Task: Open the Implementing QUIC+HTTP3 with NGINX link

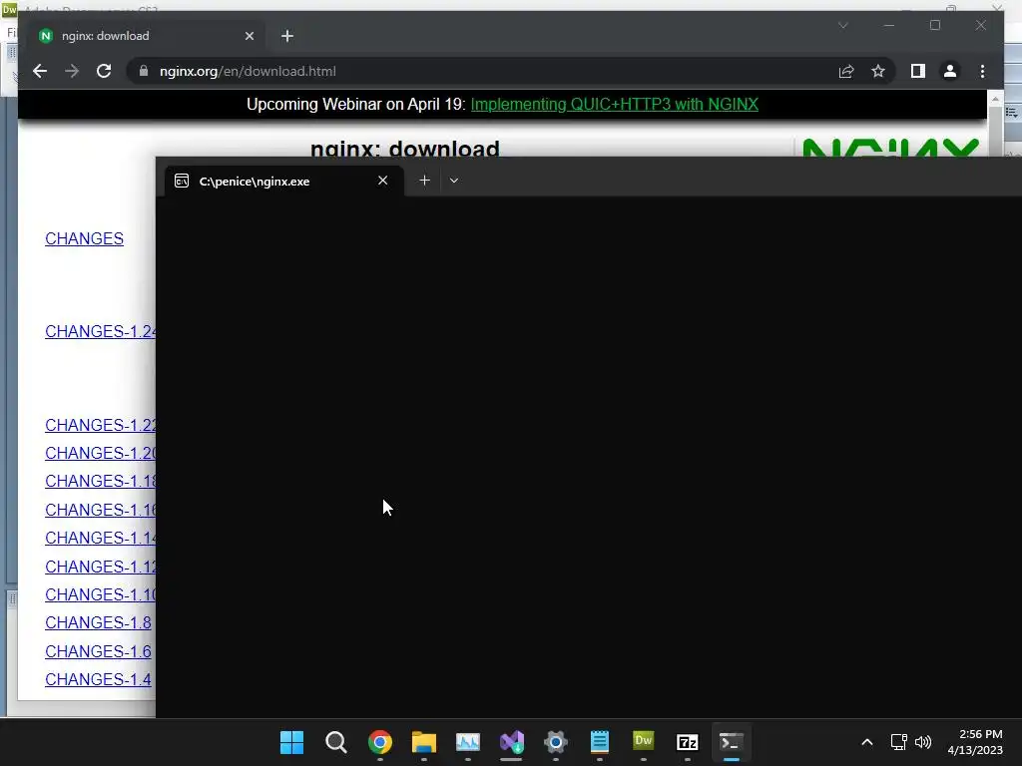Action: point(615,104)
